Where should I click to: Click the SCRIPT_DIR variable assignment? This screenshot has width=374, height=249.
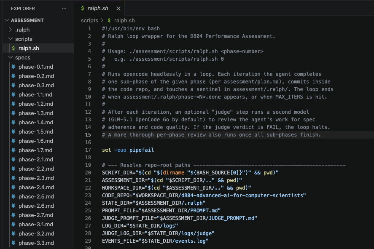(190, 173)
